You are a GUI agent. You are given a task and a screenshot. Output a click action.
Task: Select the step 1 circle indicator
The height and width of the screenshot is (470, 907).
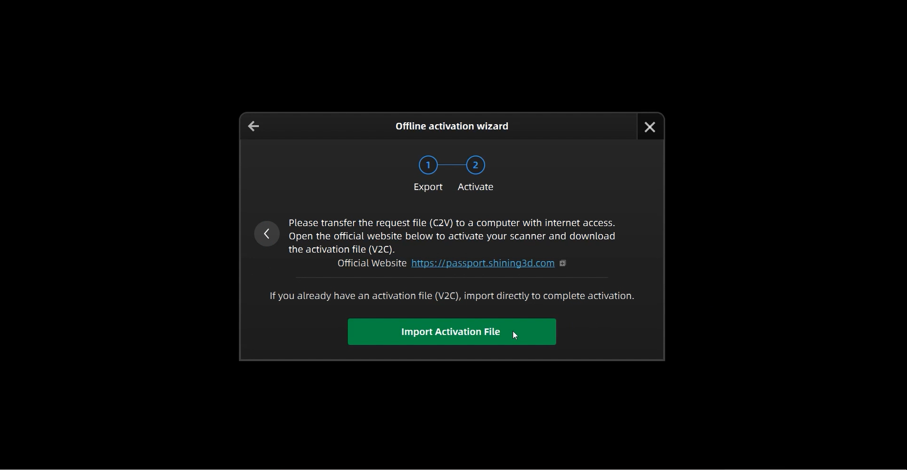point(428,165)
